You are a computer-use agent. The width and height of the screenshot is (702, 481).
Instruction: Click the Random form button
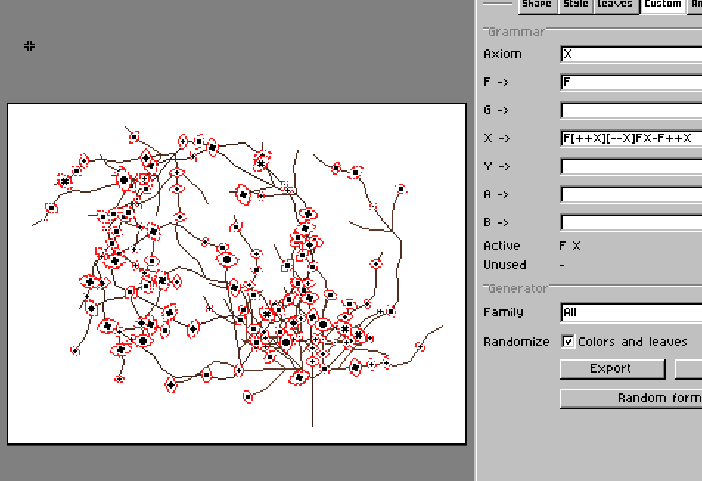point(631,398)
